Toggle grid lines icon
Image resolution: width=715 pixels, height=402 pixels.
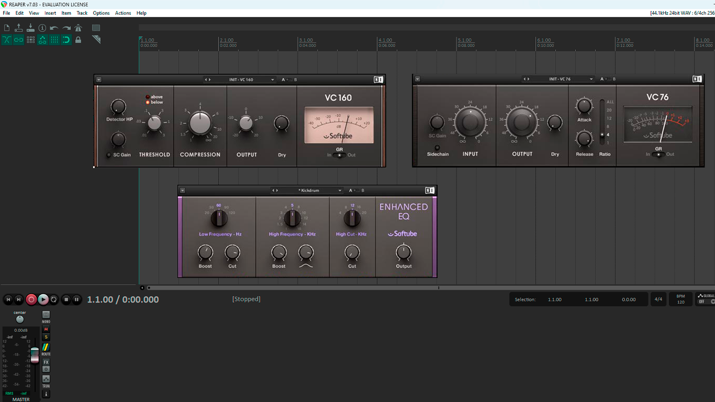click(54, 40)
